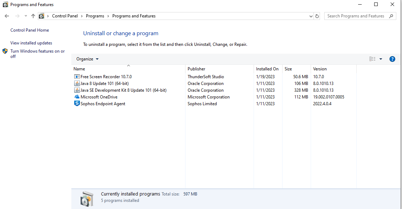The height and width of the screenshot is (209, 402).
Task: Select Java SE Development Kit 8 Update 101
Action: pos(123,90)
